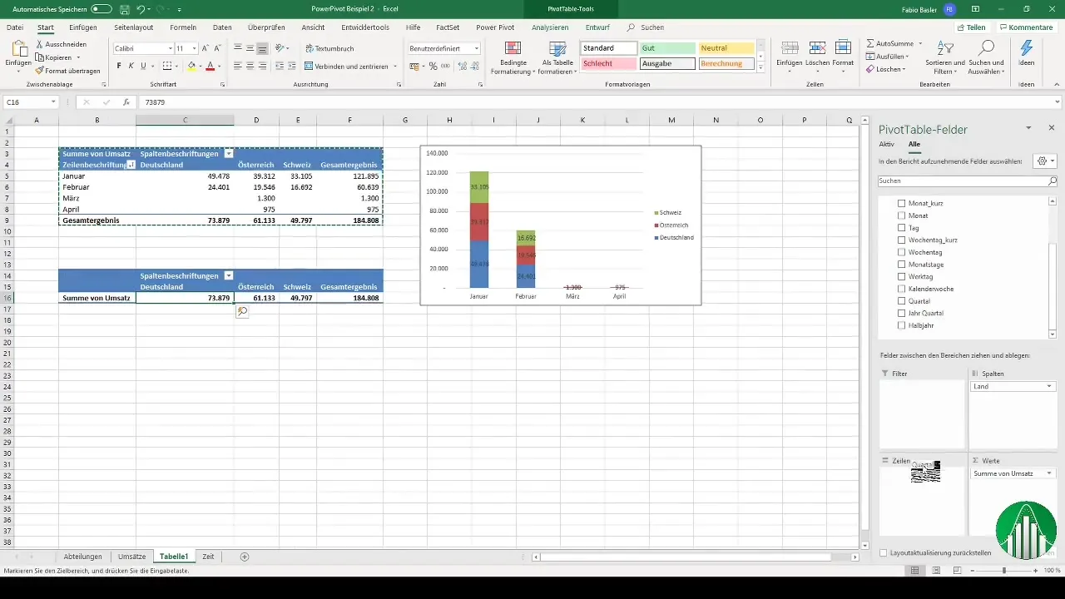1065x599 pixels.
Task: Click the Ideen lightning icon
Action: pos(1027,48)
